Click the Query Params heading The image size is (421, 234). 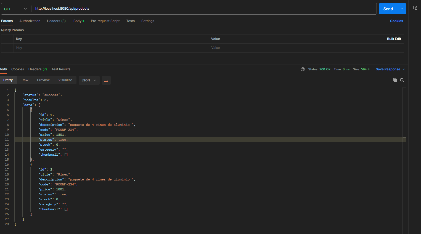[12, 30]
